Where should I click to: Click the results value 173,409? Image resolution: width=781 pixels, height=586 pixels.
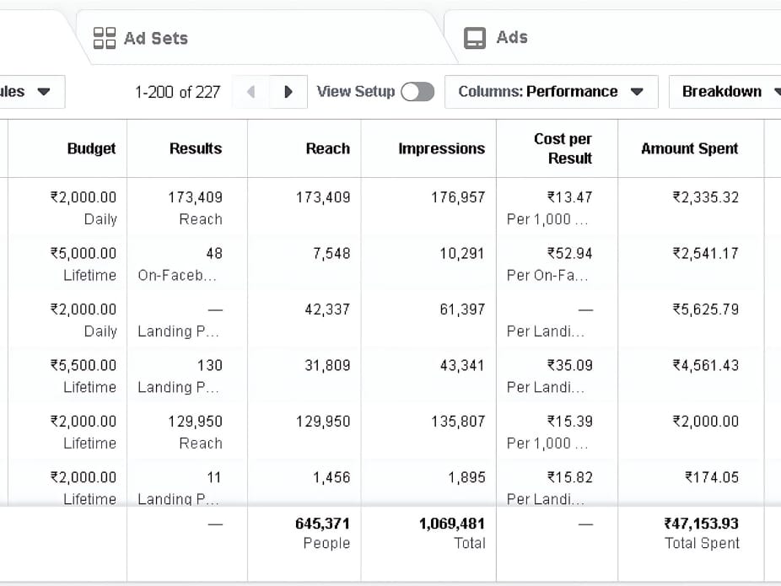[195, 197]
